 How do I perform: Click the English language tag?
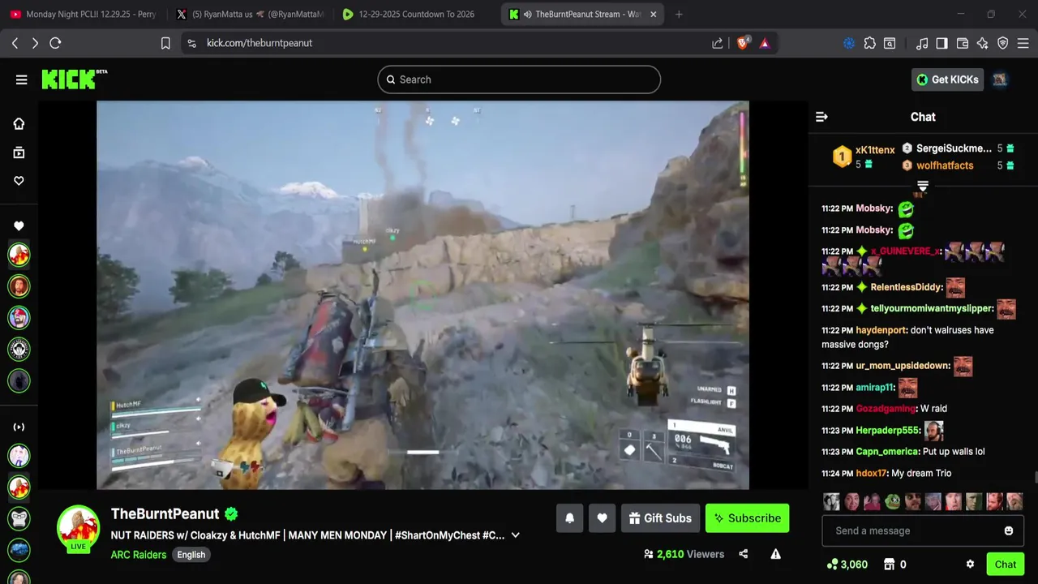191,555
